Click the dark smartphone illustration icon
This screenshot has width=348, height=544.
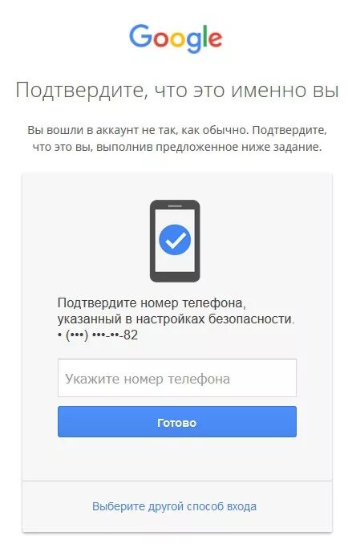click(x=175, y=241)
